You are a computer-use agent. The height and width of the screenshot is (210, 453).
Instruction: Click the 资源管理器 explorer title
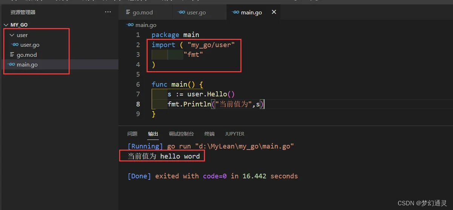click(x=23, y=12)
